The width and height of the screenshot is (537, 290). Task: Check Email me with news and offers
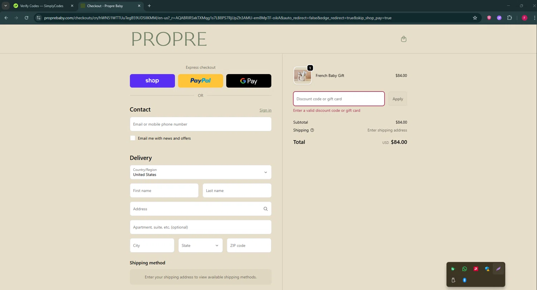click(x=132, y=138)
